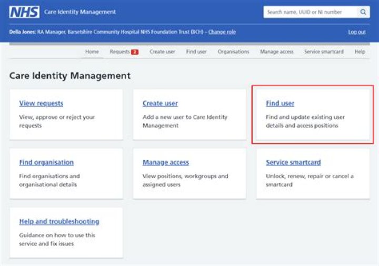Click the Care Identity Management page heading
The height and width of the screenshot is (266, 379).
click(x=70, y=76)
